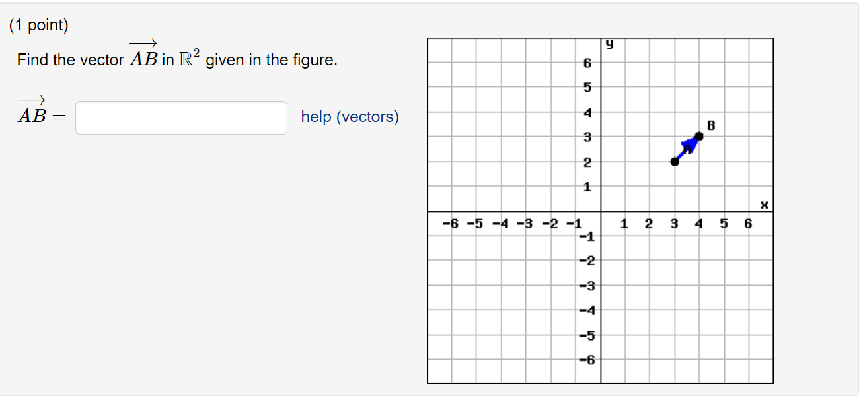Open the help (vectors) link
The image size is (861, 396).
tap(350, 117)
